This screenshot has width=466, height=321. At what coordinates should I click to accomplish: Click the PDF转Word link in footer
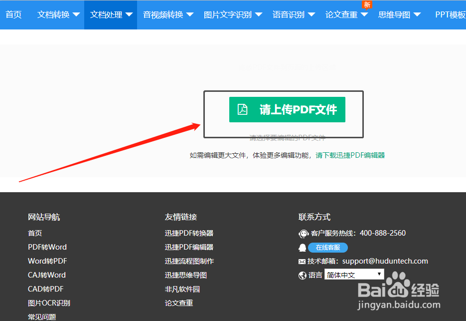click(46, 247)
